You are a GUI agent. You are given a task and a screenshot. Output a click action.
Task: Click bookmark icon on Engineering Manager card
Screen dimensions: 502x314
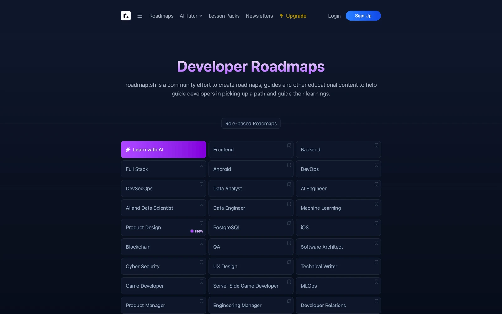pyautogui.click(x=289, y=301)
